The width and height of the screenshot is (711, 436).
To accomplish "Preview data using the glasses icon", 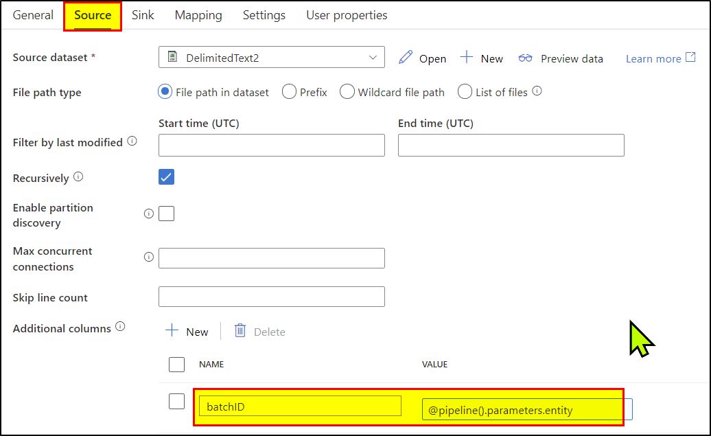I will tap(526, 58).
